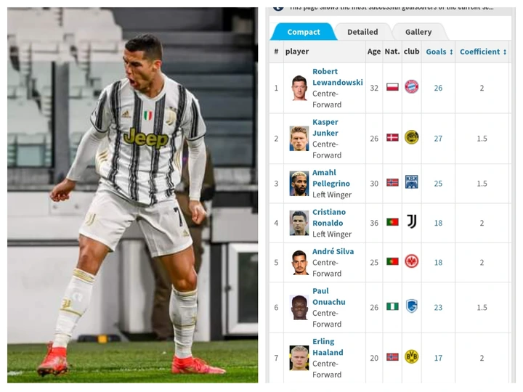Click the Bodø/Glimt yellow club crest
Screen dimensions: 523x392
point(411,137)
